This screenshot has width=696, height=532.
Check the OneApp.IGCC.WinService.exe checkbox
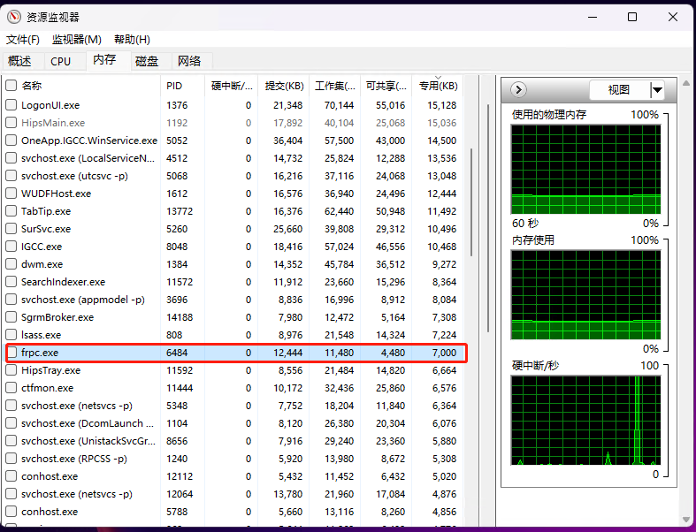[x=11, y=141]
